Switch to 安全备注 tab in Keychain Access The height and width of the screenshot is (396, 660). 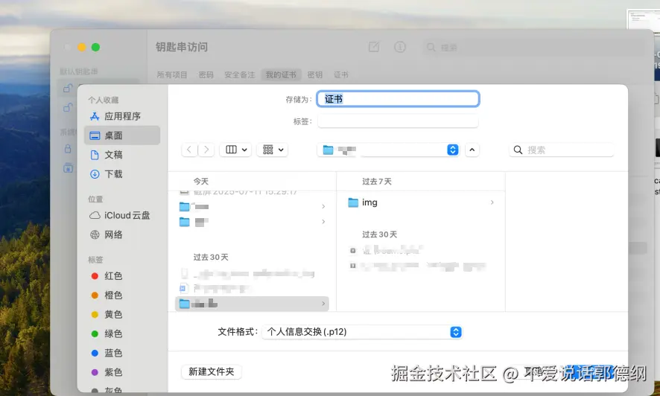[240, 75]
